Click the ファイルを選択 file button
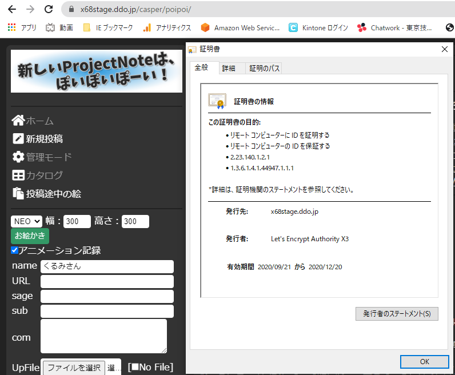Image resolution: width=455 pixels, height=375 pixels. point(74,368)
